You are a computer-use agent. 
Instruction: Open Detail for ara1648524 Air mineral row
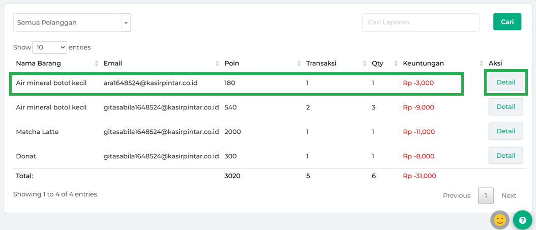pos(505,82)
